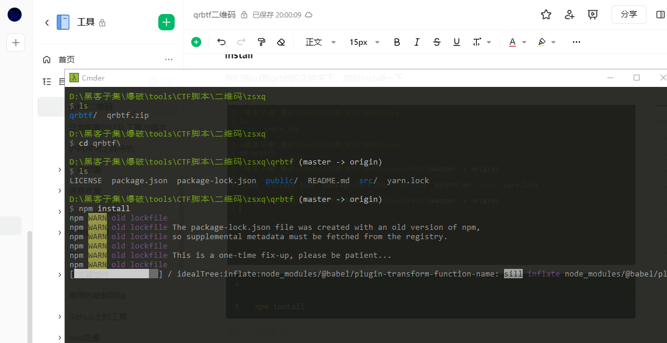Viewport: 667px width, 343px height.
Task: Click the blue notebook icon beside 工具
Action: tap(63, 23)
